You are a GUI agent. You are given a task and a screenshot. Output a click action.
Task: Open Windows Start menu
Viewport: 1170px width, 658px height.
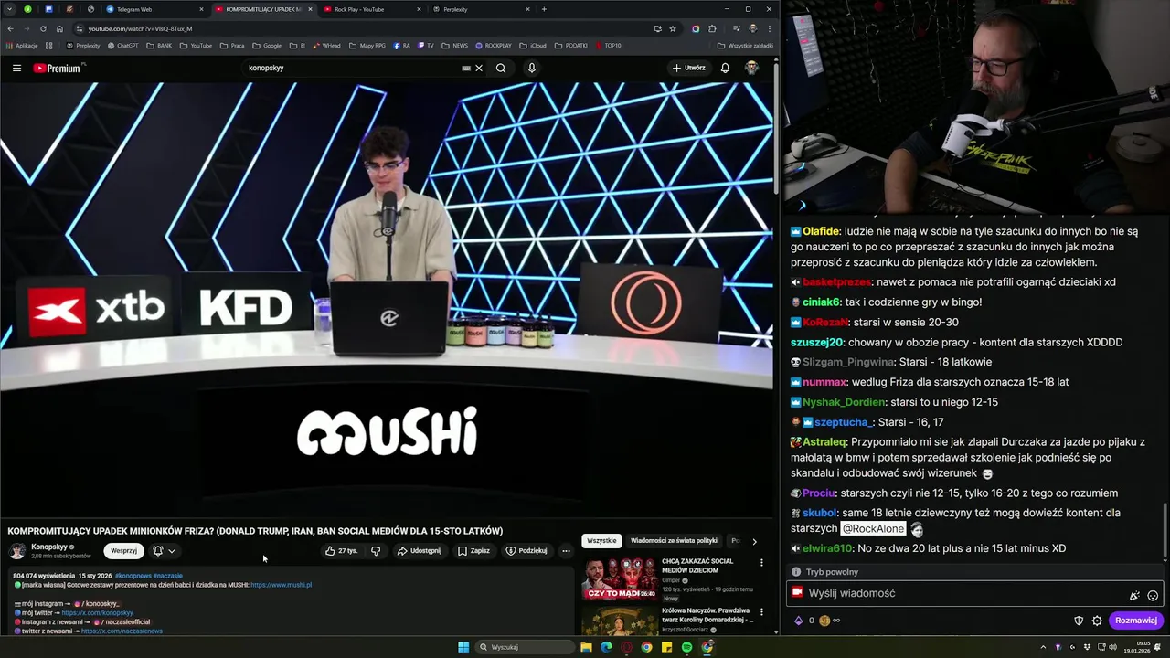coord(463,647)
